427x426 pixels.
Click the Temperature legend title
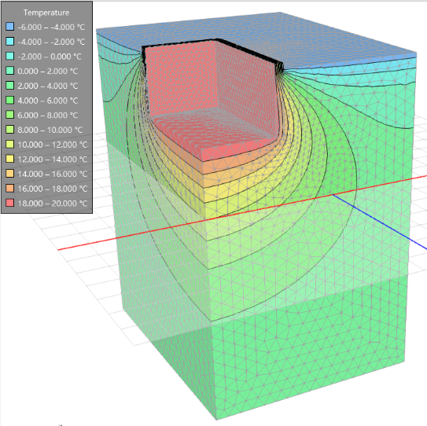click(x=46, y=13)
